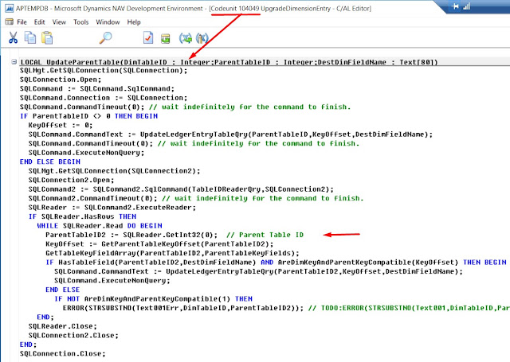Click 'WHILE SQLReader.Read DO BEGIN' line

(x=100, y=226)
